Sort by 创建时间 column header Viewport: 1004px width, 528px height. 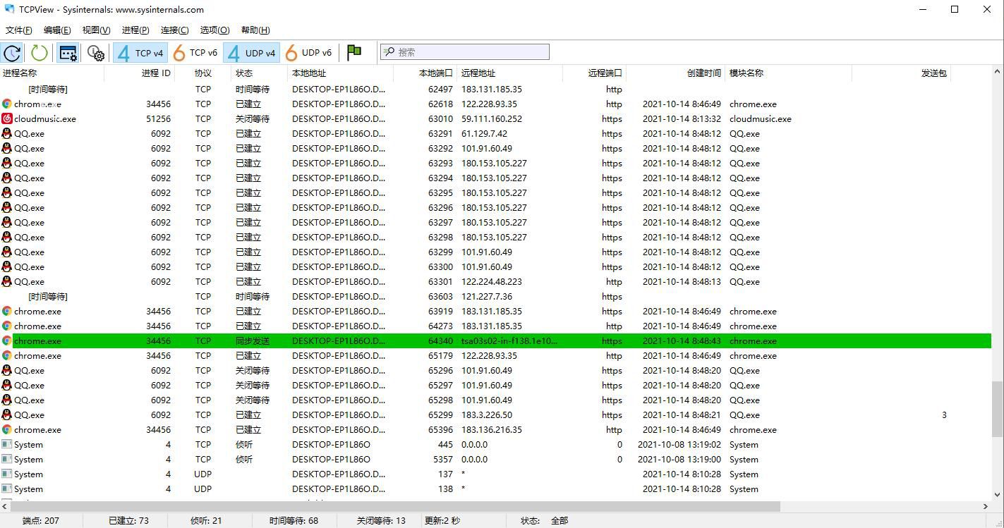(x=676, y=73)
